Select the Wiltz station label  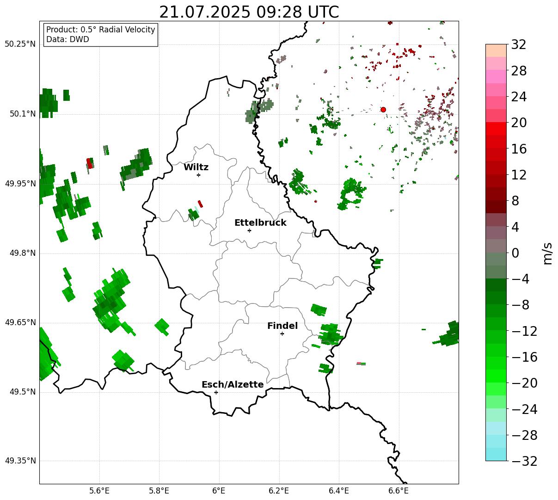click(196, 167)
